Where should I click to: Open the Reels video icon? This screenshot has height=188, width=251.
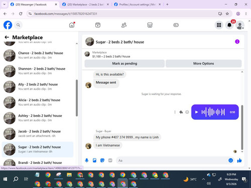(x=98, y=25)
